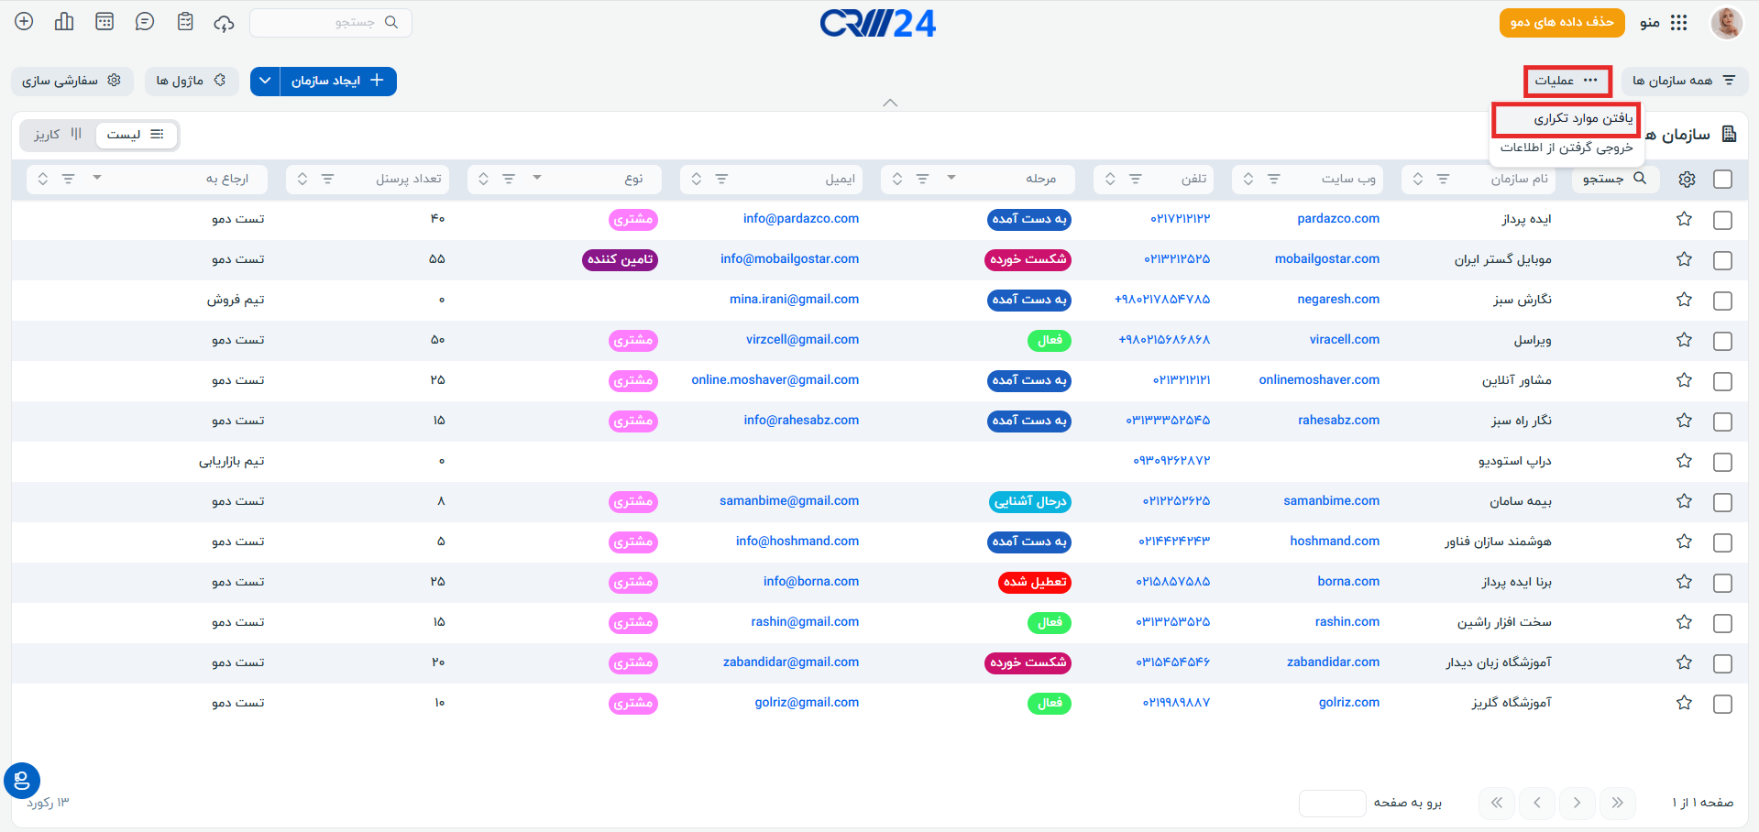The width and height of the screenshot is (1759, 832).
Task: Open the منو menu label
Action: coord(1650,23)
